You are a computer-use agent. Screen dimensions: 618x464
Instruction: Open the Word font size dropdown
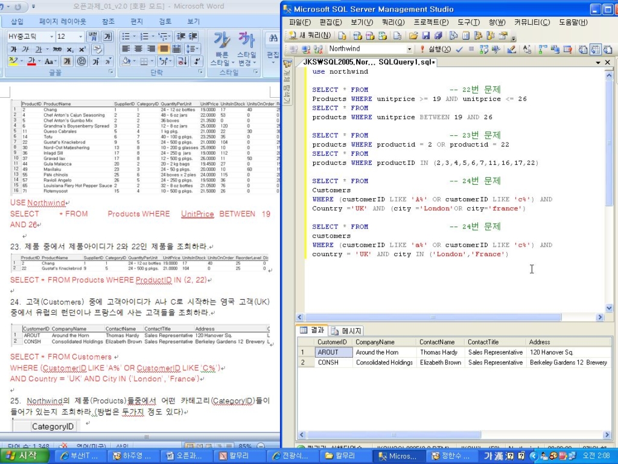pos(80,37)
